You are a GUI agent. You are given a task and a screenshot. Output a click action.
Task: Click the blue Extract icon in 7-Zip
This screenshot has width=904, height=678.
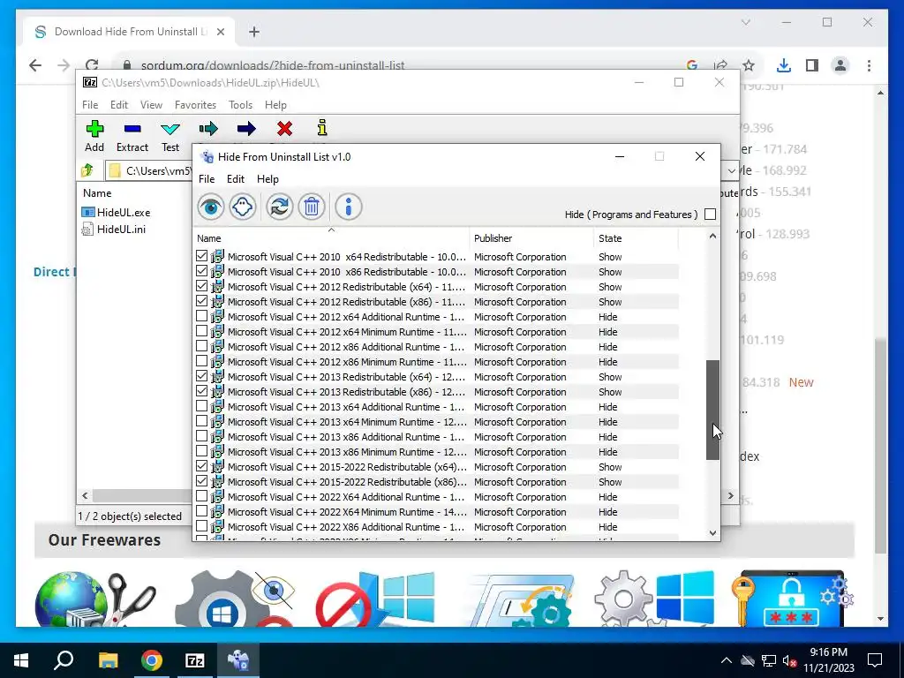tap(132, 129)
